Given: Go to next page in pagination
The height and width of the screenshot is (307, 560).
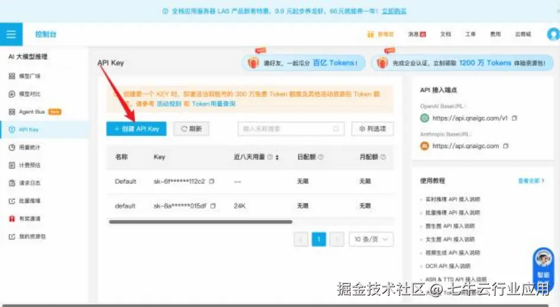Looking at the screenshot, I should (336, 239).
